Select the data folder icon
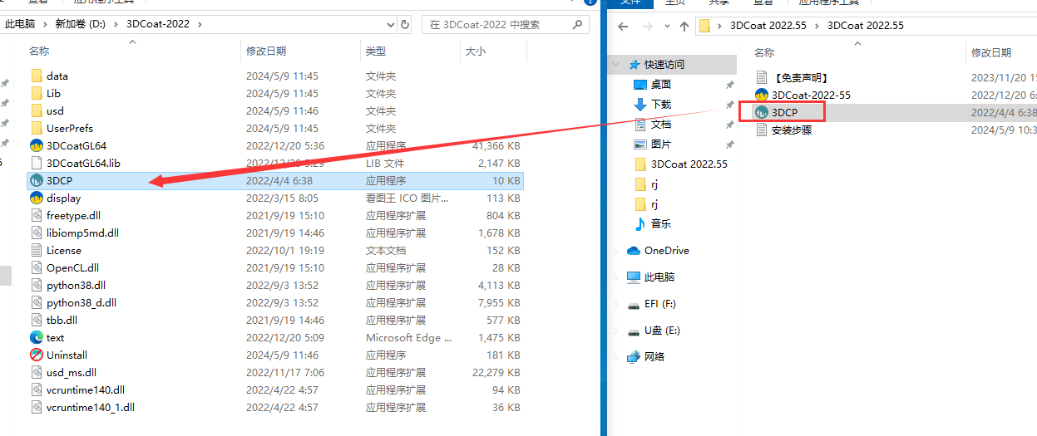Image resolution: width=1037 pixels, height=436 pixels. (x=36, y=76)
